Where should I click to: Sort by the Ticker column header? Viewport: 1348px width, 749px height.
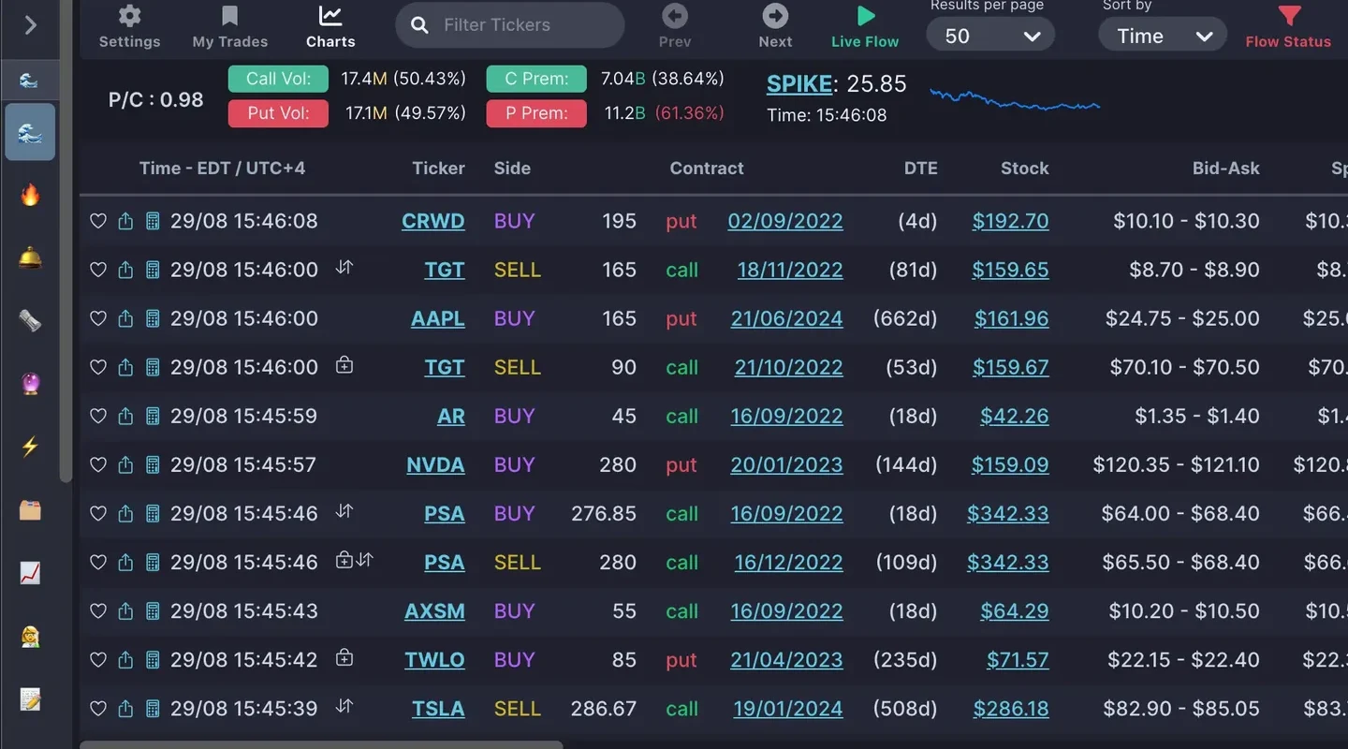(x=438, y=169)
